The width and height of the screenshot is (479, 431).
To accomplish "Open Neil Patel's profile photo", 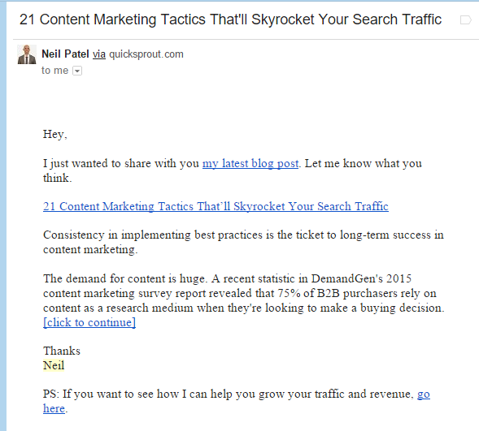I will [27, 54].
